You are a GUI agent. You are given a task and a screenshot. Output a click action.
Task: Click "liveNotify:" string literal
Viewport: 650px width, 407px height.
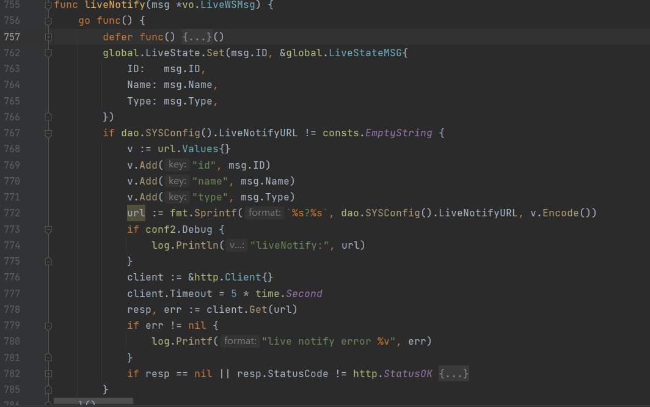click(290, 245)
